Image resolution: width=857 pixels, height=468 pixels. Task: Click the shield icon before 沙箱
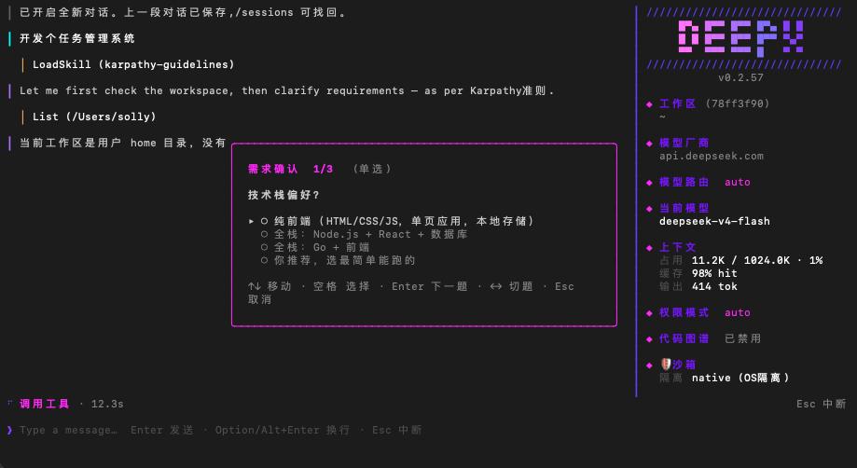point(665,365)
